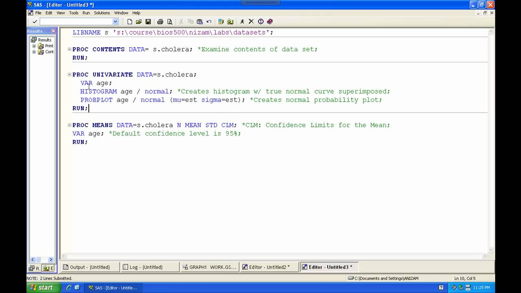Open the Window menu
Screen dimensions: 521x293
[x=121, y=13]
